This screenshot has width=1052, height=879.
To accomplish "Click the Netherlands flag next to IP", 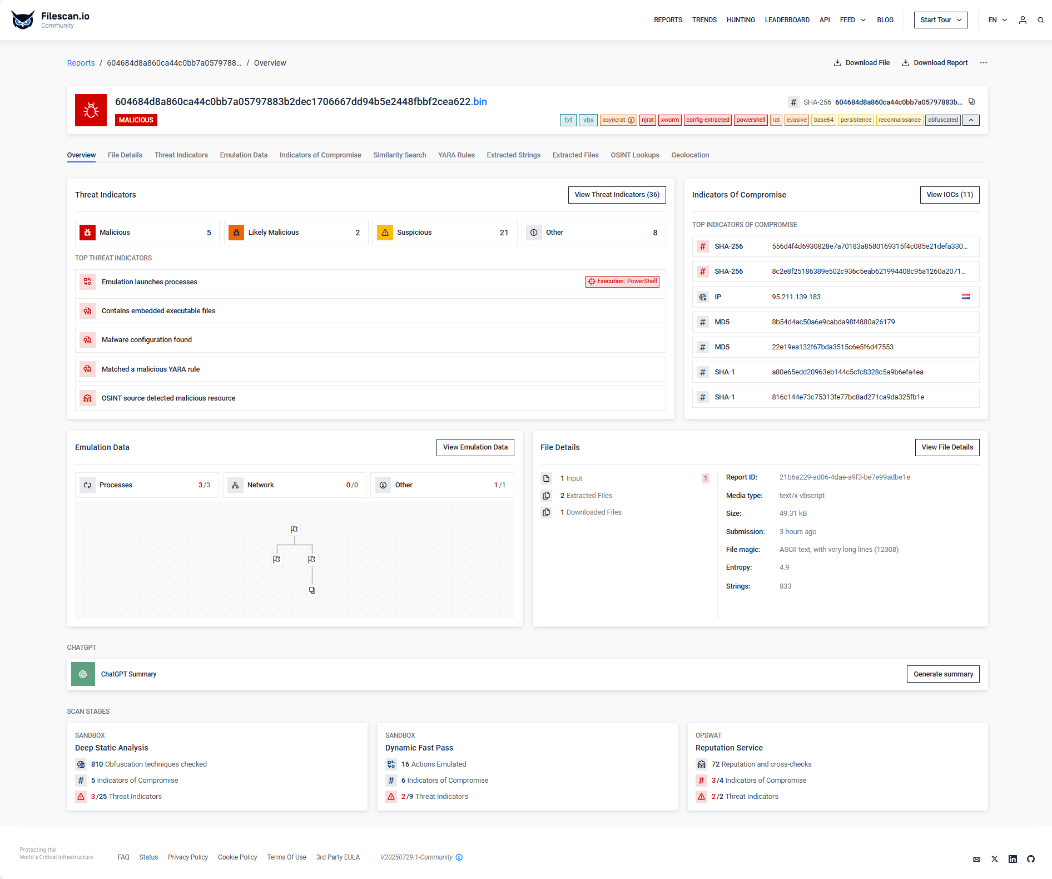I will pos(966,297).
